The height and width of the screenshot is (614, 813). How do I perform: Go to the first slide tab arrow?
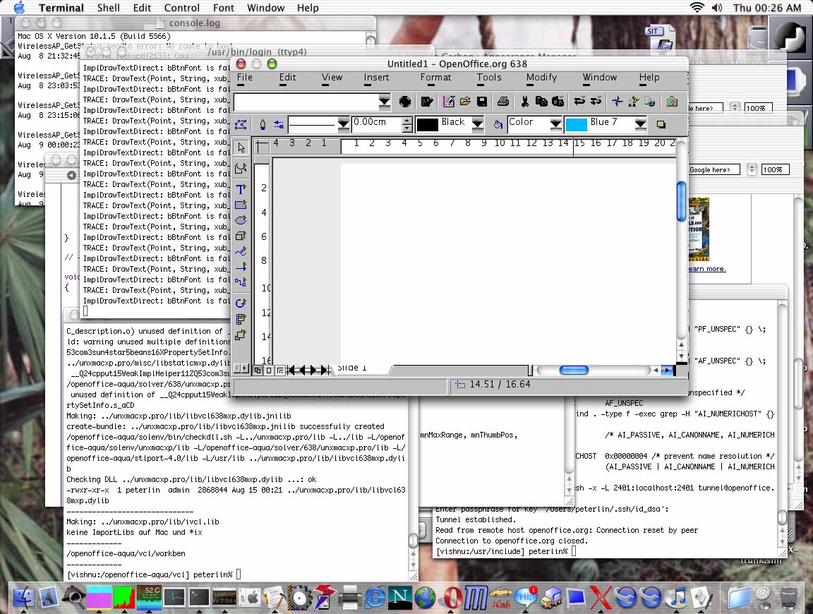(292, 371)
